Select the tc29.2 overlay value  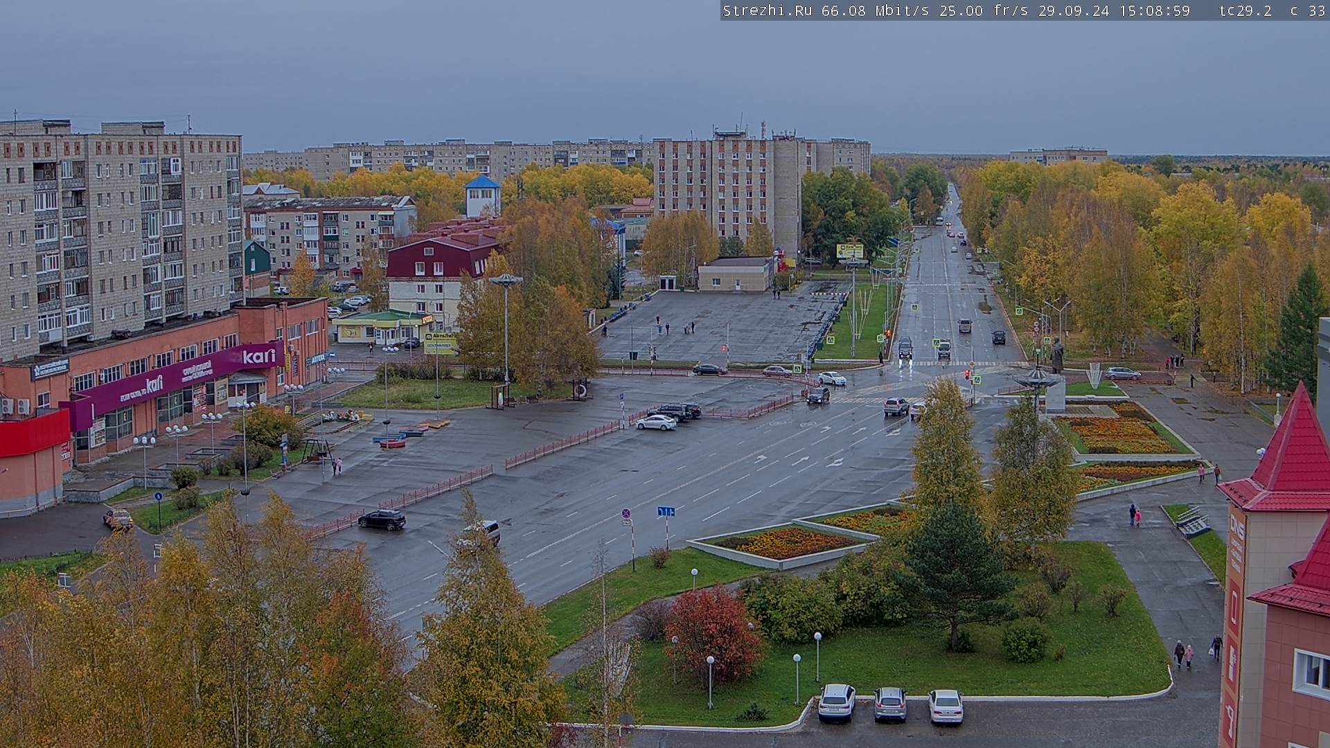coord(1245,10)
